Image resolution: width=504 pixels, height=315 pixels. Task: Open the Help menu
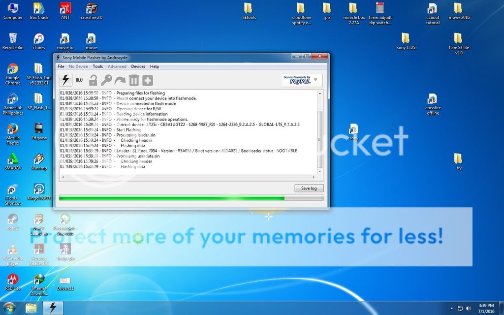(155, 66)
